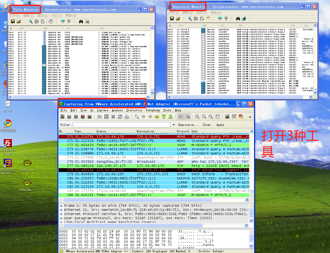Open FileZilla Client desktop icon
The width and height of the screenshot is (330, 253).
[x=8, y=147]
